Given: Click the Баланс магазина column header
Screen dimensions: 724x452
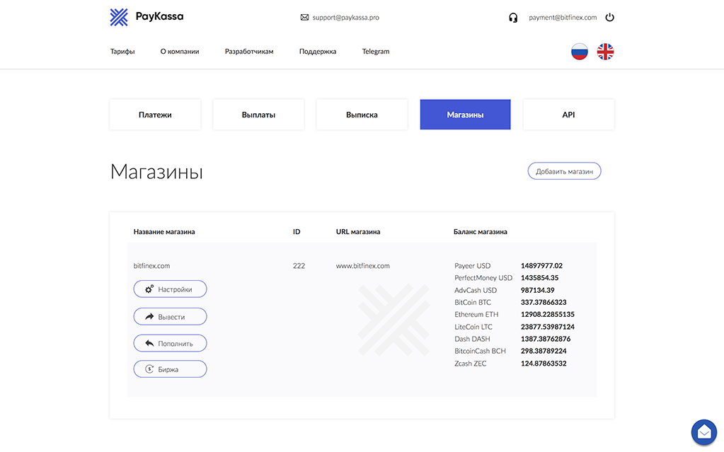Looking at the screenshot, I should (x=481, y=232).
